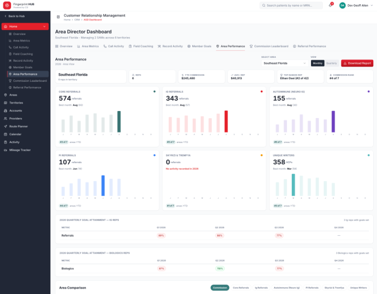
Task: Click the Fingerprint HUB logo icon
Action: coord(7,5)
